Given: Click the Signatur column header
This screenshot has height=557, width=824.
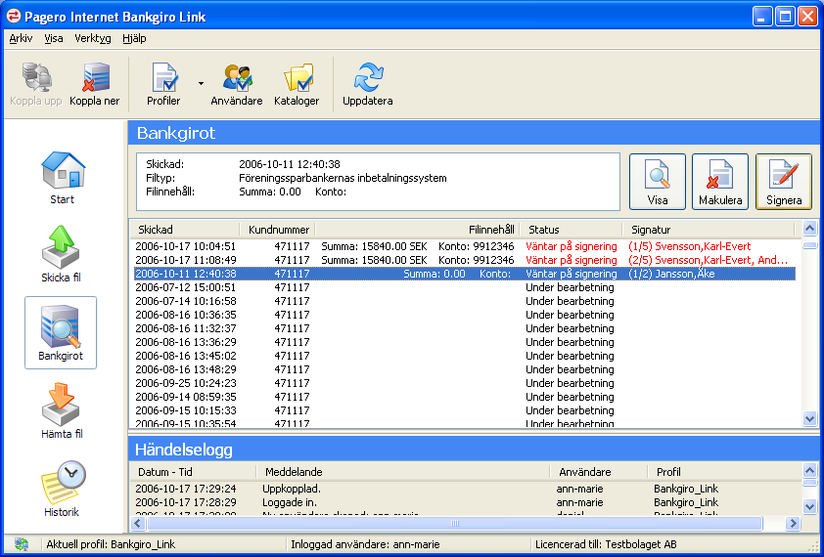Looking at the screenshot, I should tap(709, 230).
